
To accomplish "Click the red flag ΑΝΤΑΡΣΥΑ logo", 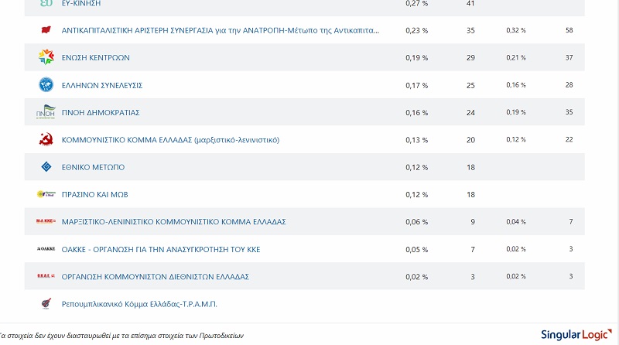I will click(x=46, y=30).
